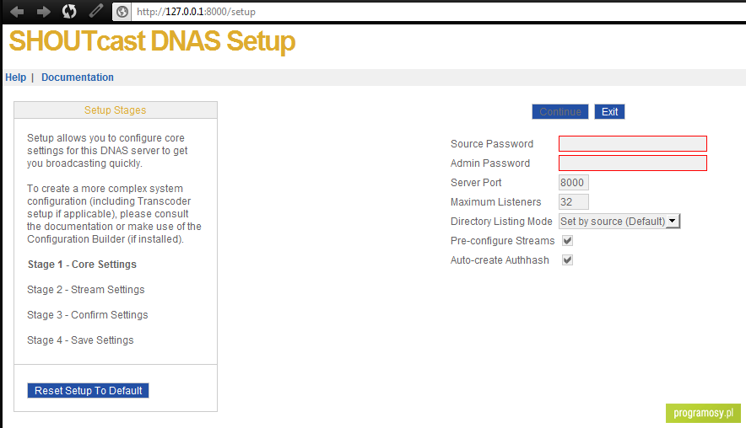
Task: Click the Exit button
Action: click(609, 111)
